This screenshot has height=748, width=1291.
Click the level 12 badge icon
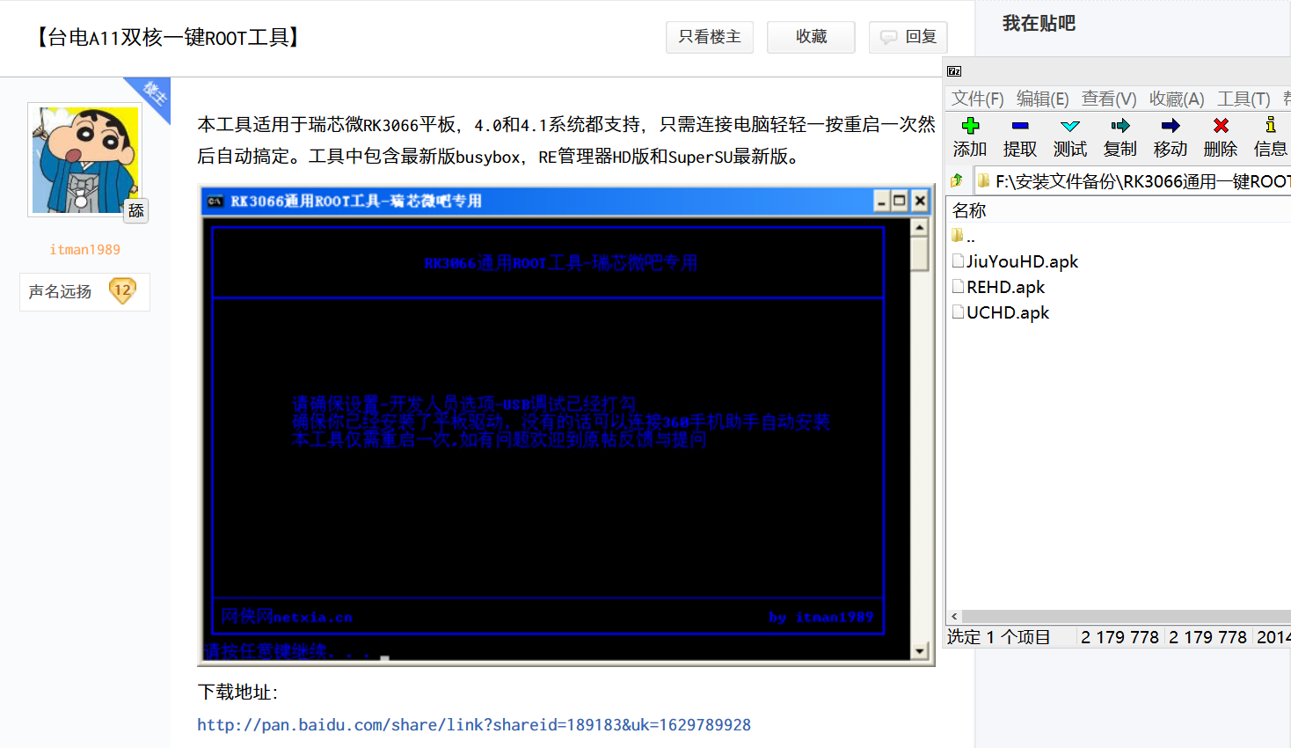click(122, 290)
